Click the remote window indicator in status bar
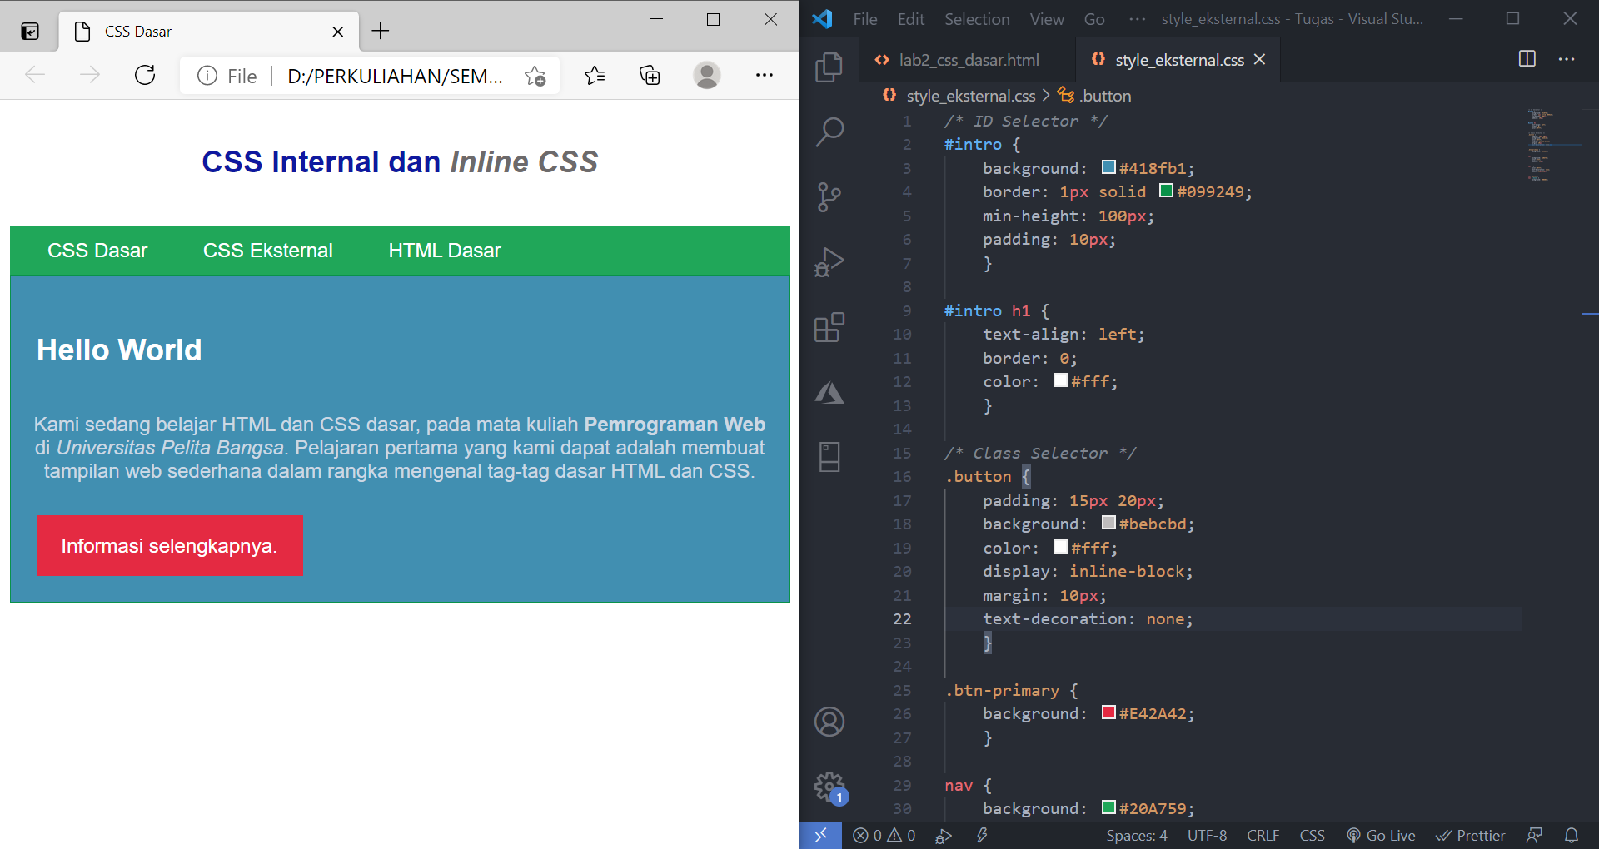 820,835
